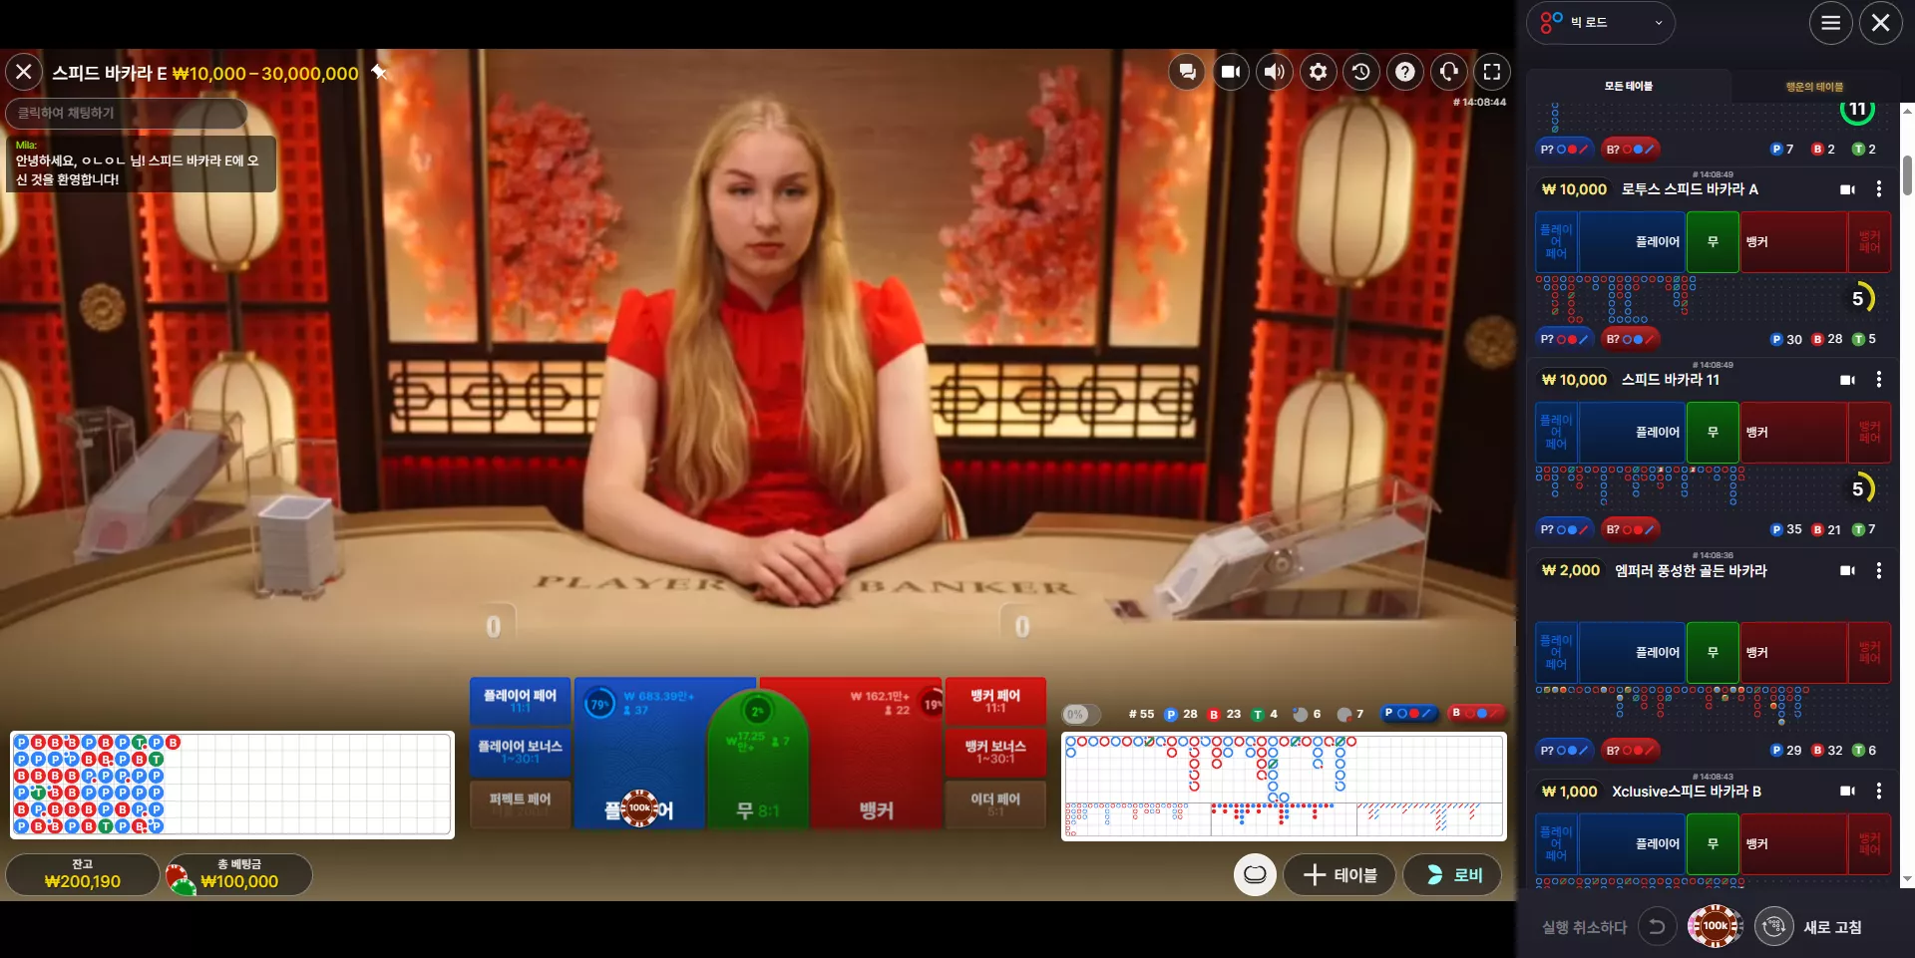This screenshot has height=958, width=1915.
Task: Toggle player prediction P indicator above main roadmap
Action: tap(1409, 713)
